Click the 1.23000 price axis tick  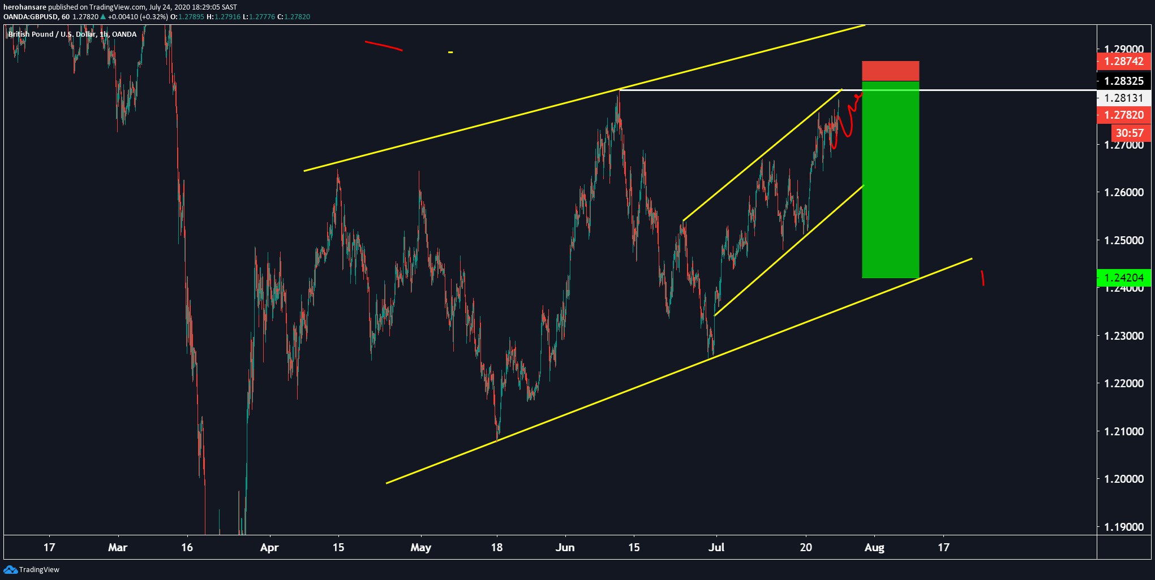(x=1124, y=336)
